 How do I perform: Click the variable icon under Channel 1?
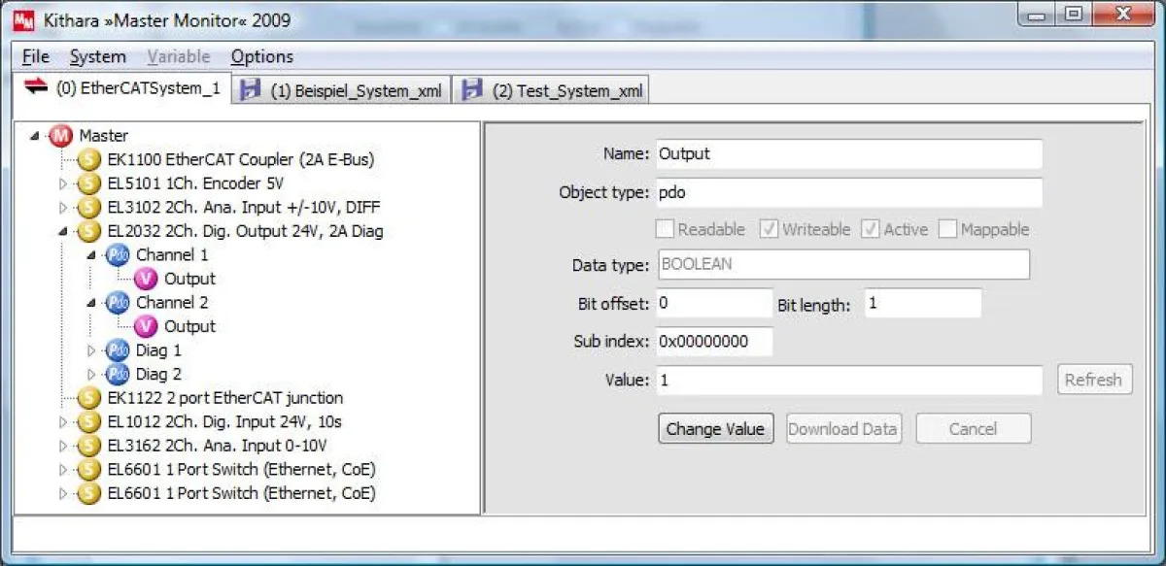[146, 279]
